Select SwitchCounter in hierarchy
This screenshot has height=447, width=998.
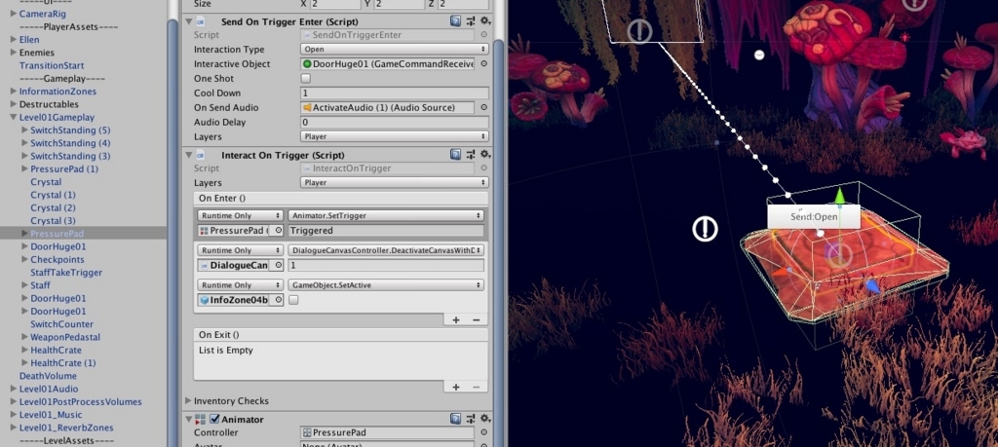point(61,323)
